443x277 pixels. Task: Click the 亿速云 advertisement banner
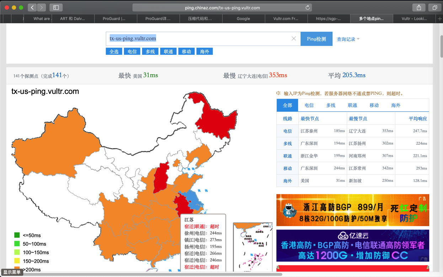(x=353, y=246)
